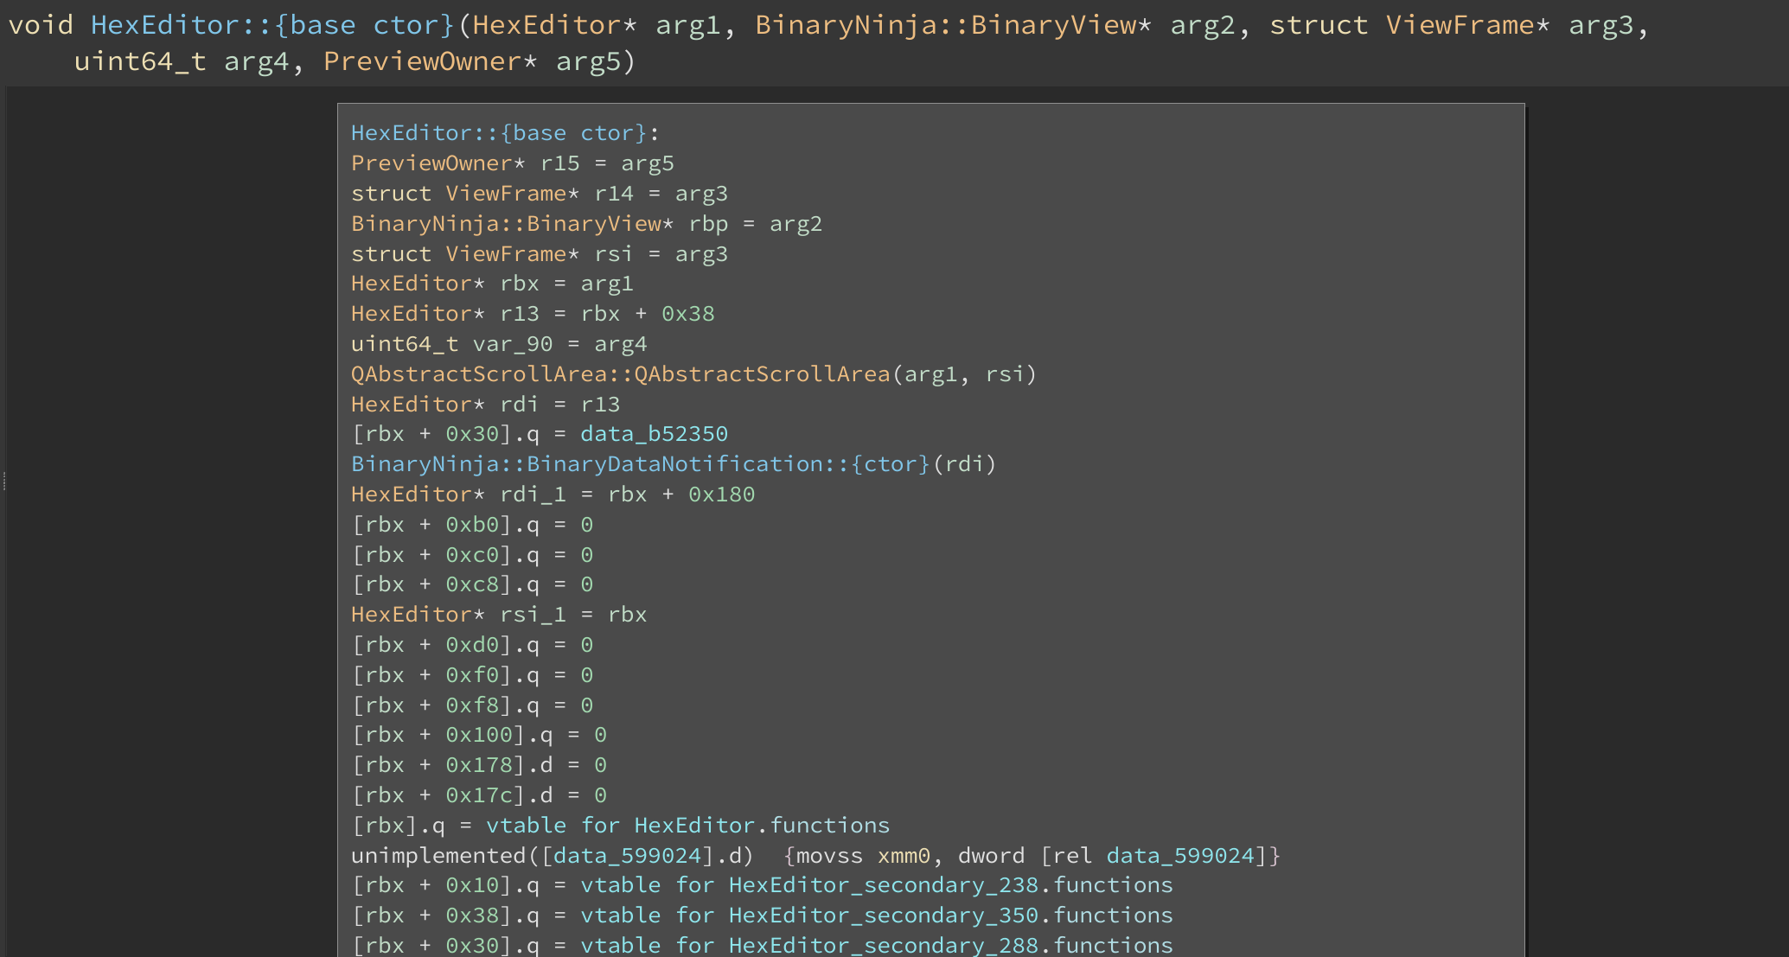Click arg5 parameter in function signature

click(587, 61)
